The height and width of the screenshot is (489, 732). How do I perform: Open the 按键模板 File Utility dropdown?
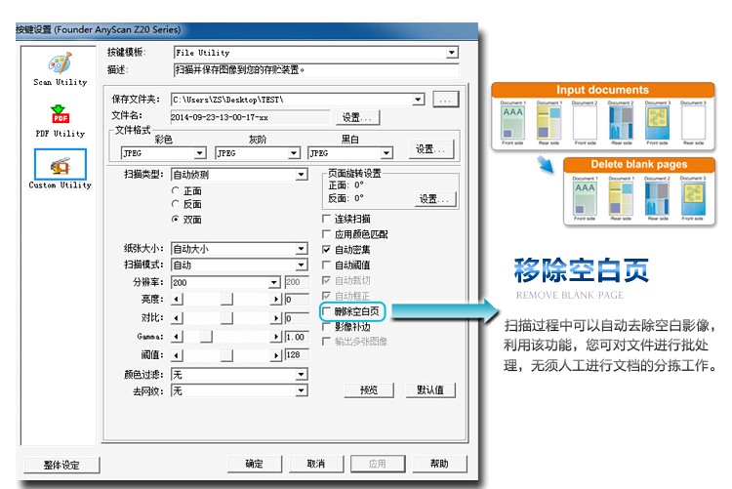452,53
